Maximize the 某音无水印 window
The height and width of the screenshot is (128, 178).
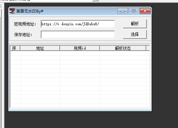point(134,11)
